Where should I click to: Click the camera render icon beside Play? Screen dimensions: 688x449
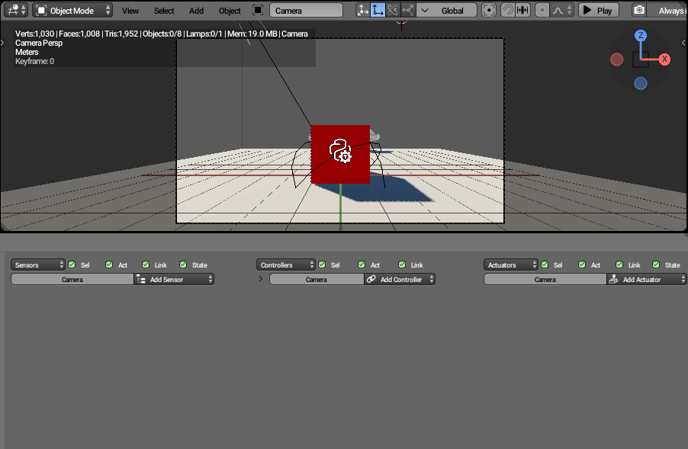[x=639, y=11]
